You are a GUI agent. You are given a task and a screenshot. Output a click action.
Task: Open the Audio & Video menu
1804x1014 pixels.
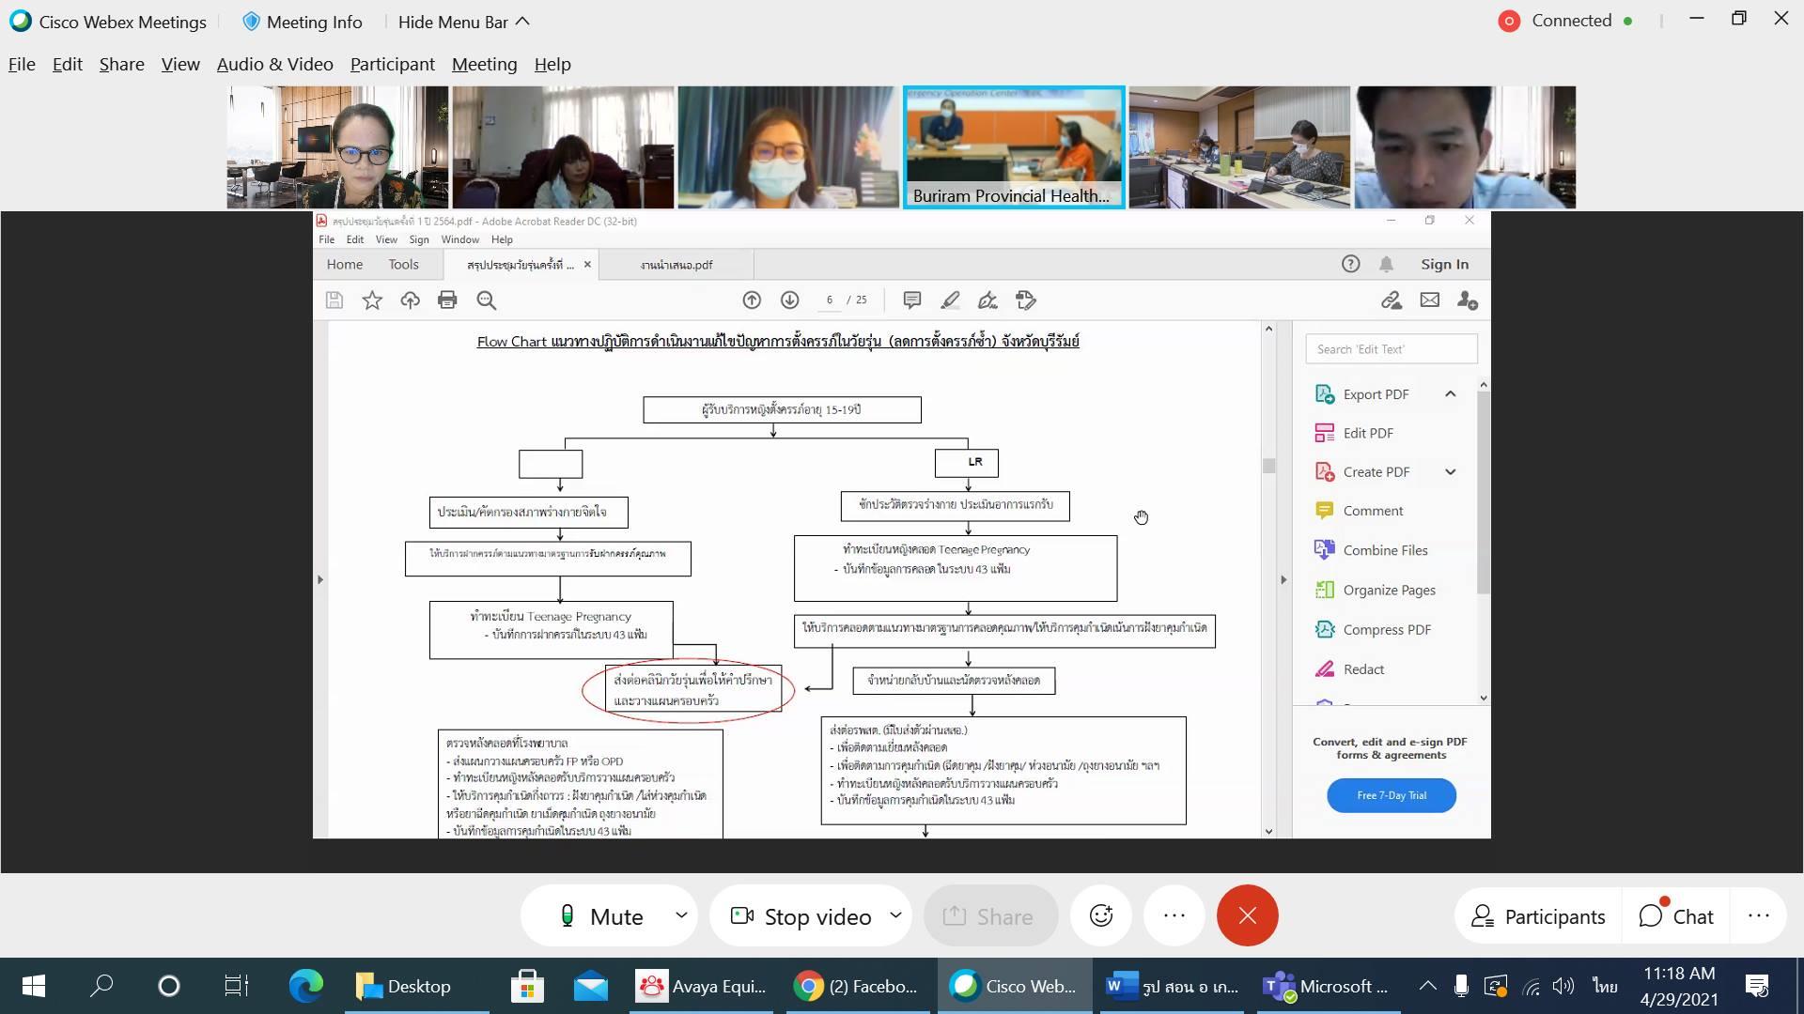pos(275,64)
